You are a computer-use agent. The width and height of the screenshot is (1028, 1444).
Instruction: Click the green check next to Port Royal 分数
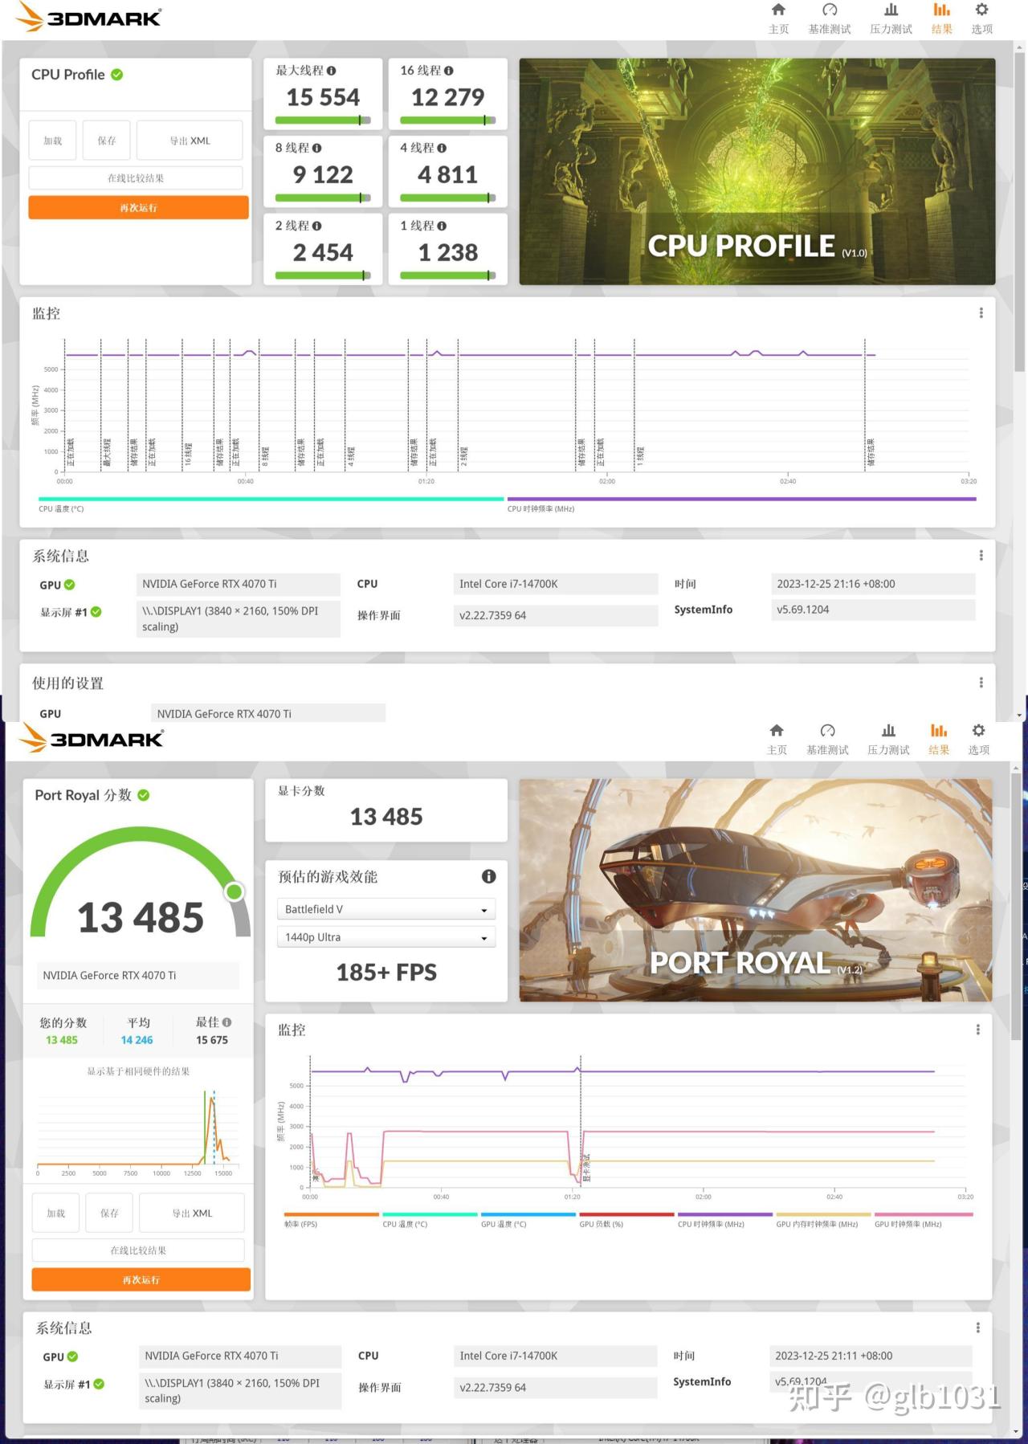pyautogui.click(x=144, y=795)
